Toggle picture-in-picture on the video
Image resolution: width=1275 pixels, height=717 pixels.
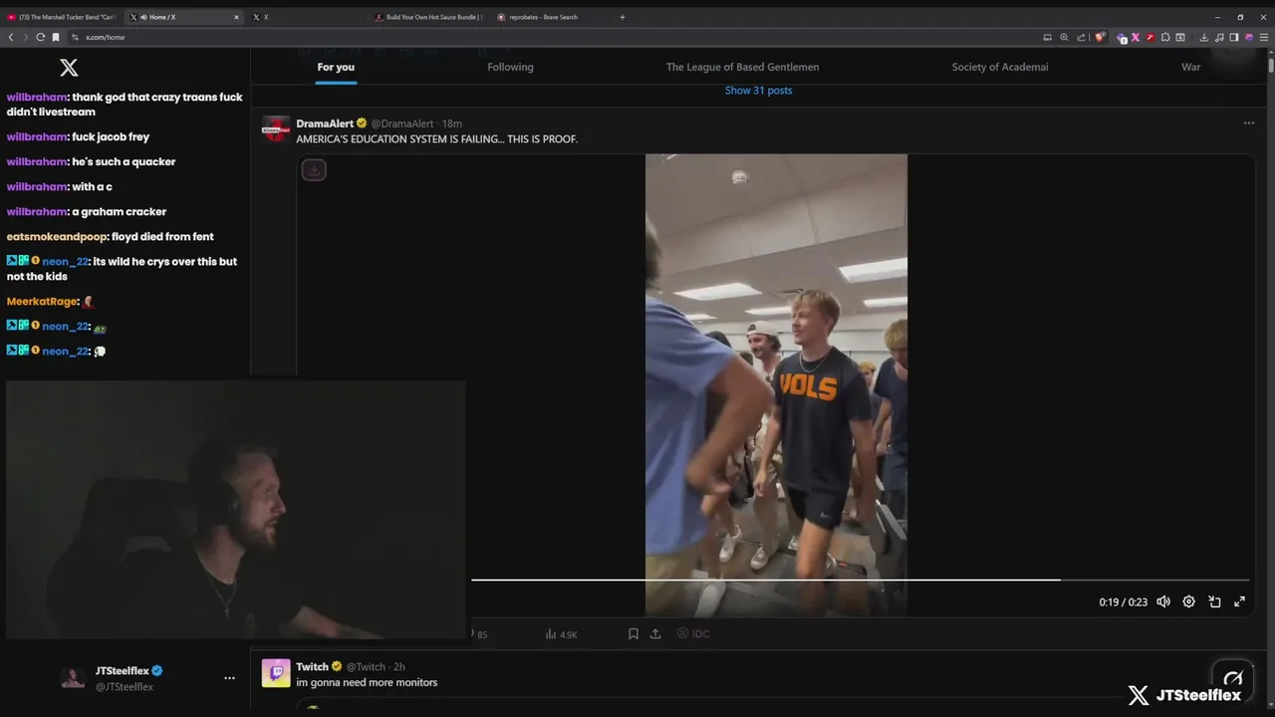point(1214,601)
